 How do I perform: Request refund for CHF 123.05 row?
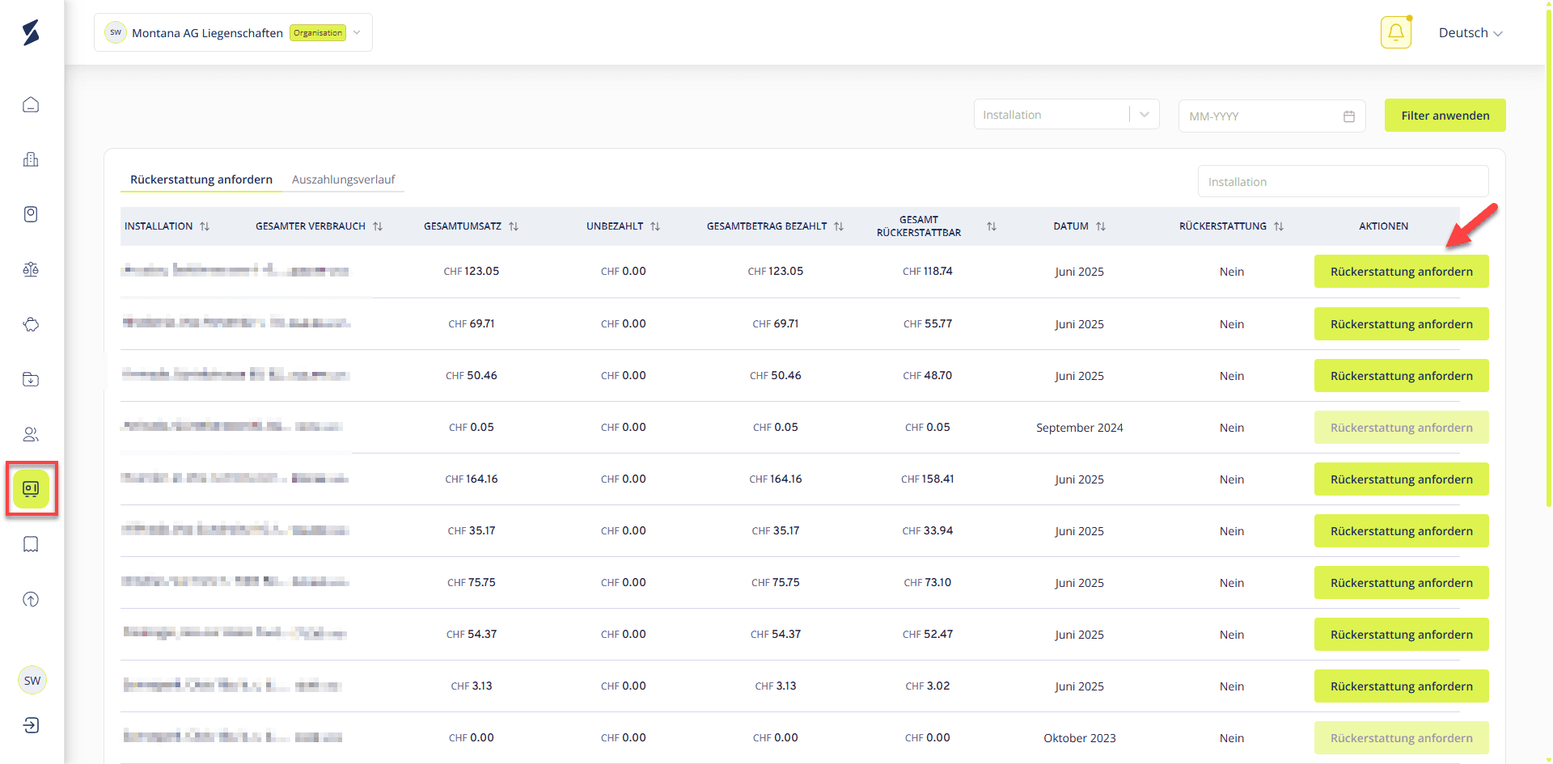(x=1402, y=272)
